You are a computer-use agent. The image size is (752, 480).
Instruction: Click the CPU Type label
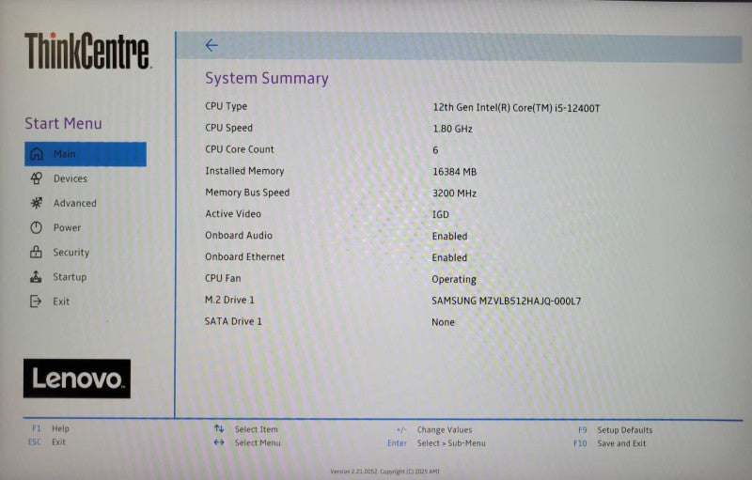(226, 106)
